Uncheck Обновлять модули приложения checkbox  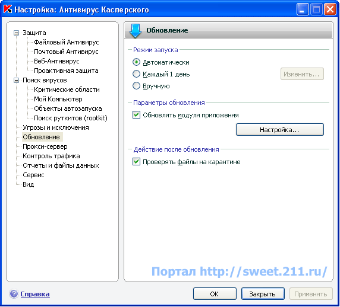click(136, 115)
